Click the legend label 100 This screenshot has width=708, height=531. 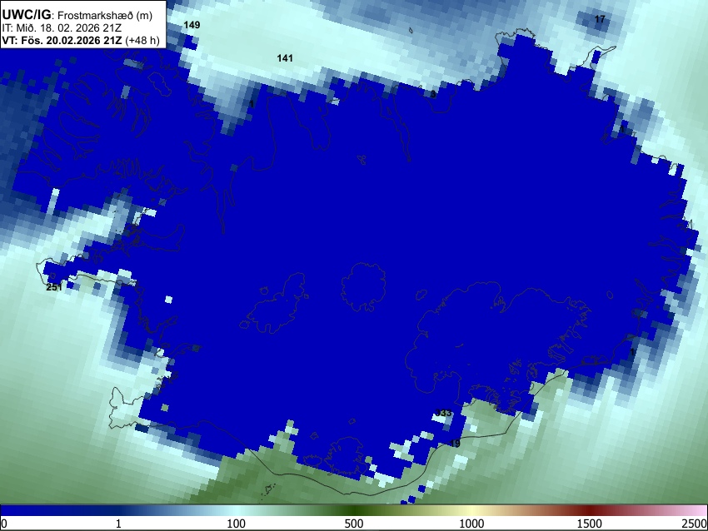click(237, 524)
